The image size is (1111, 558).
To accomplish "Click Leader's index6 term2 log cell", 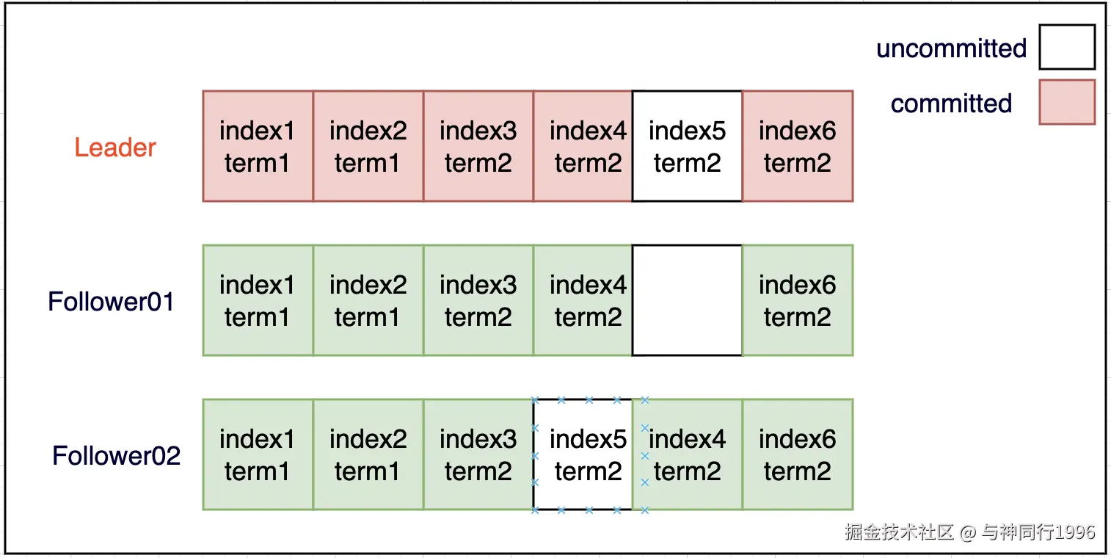I will [x=798, y=146].
